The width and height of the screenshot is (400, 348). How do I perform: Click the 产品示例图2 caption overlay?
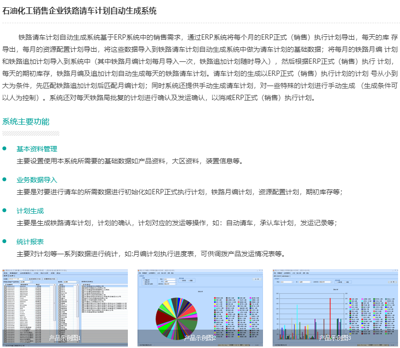(200, 338)
